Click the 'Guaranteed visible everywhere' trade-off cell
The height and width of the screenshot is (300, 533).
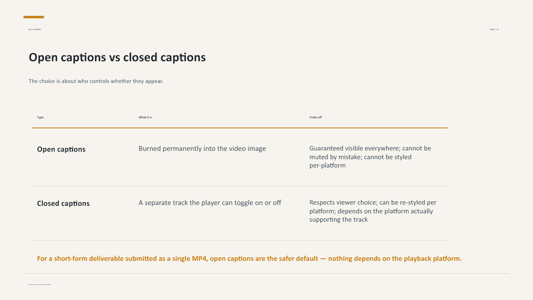pyautogui.click(x=370, y=157)
